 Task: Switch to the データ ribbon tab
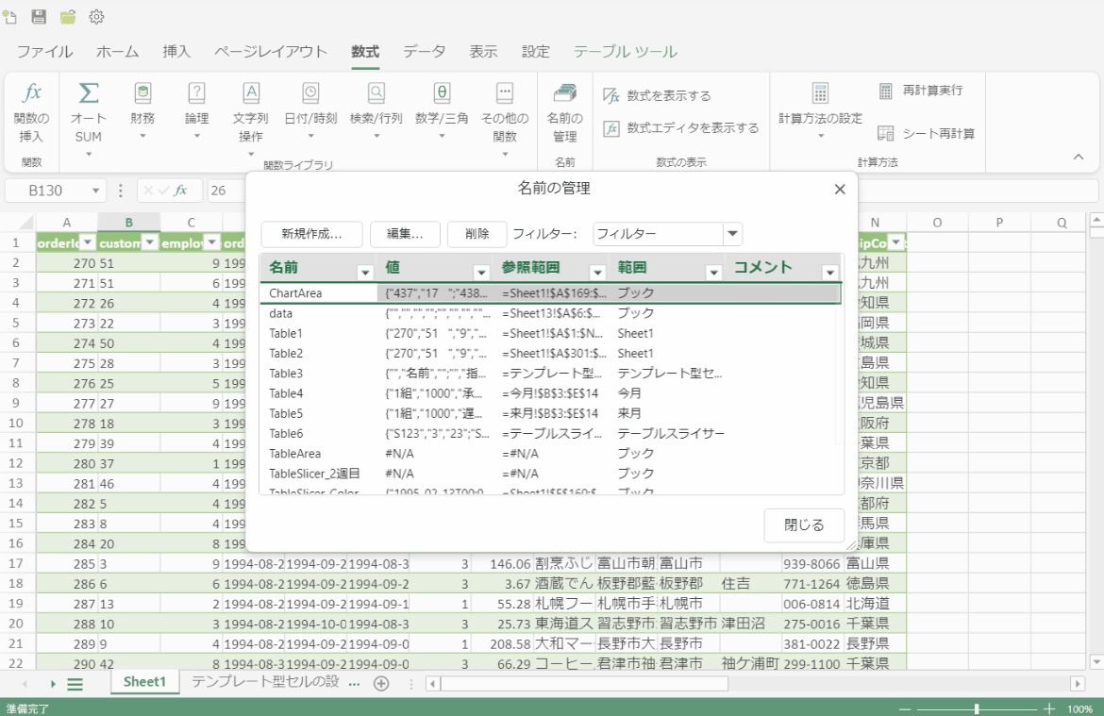point(424,51)
